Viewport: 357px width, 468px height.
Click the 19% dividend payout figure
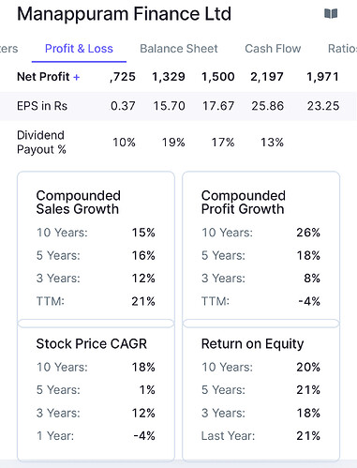point(173,143)
